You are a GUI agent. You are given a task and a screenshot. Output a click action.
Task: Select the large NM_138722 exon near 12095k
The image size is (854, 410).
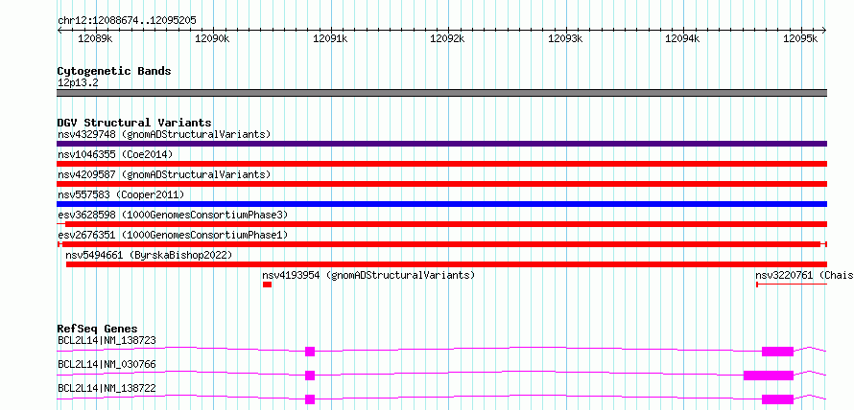[777, 399]
